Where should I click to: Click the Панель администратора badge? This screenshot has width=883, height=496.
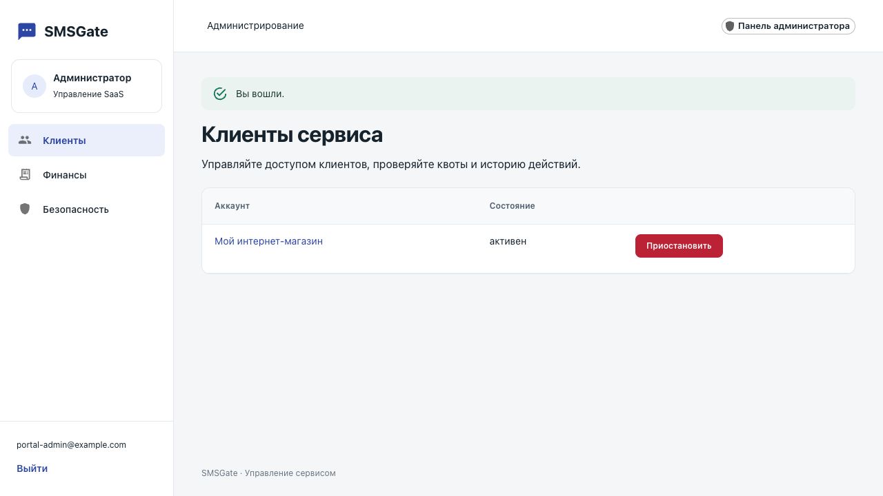(788, 26)
